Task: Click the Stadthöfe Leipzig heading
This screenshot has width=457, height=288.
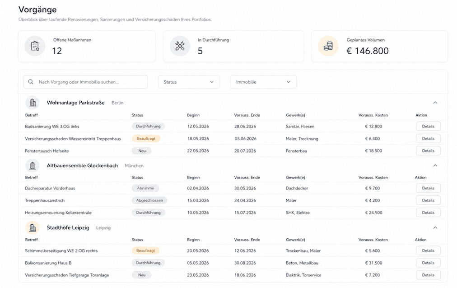Action: click(68, 227)
